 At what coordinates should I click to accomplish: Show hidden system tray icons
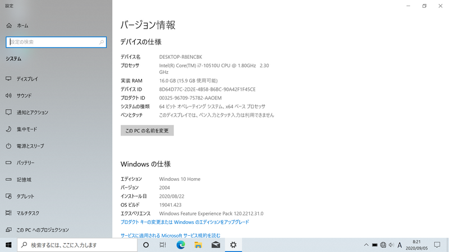[x=366, y=245]
